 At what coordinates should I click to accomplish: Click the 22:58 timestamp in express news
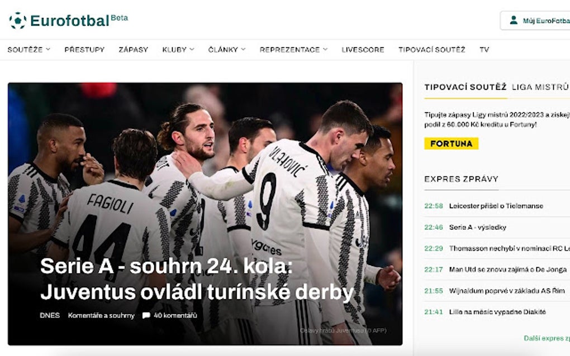[x=433, y=206]
